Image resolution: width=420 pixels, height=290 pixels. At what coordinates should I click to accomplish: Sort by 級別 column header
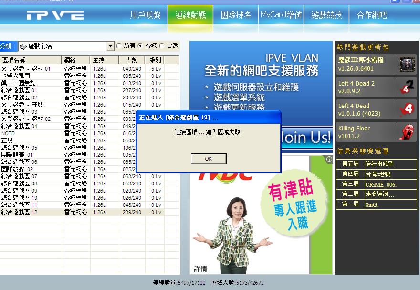click(155, 60)
